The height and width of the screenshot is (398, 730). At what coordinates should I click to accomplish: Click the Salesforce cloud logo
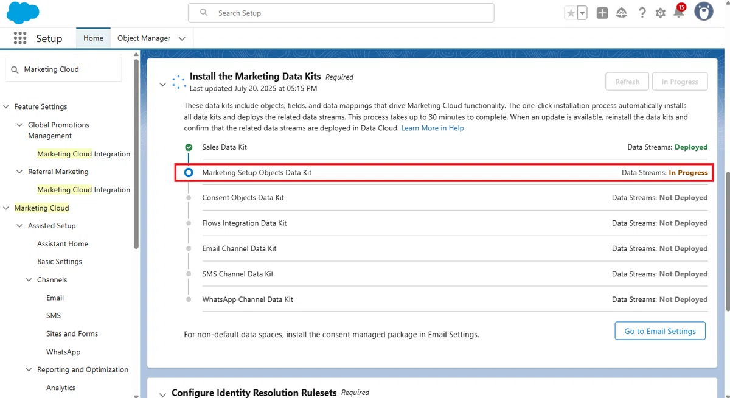click(x=23, y=12)
